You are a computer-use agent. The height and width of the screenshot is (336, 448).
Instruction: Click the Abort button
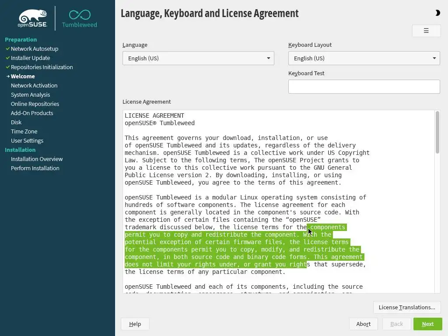[363, 324]
